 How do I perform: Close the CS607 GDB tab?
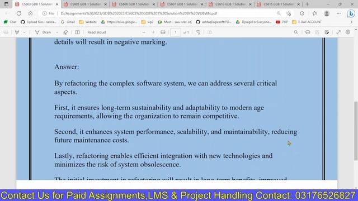click(202, 4)
